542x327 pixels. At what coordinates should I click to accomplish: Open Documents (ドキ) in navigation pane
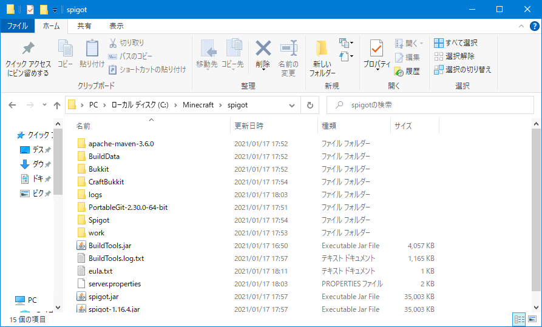pyautogui.click(x=36, y=179)
